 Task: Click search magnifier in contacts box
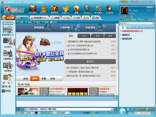pos(153,23)
